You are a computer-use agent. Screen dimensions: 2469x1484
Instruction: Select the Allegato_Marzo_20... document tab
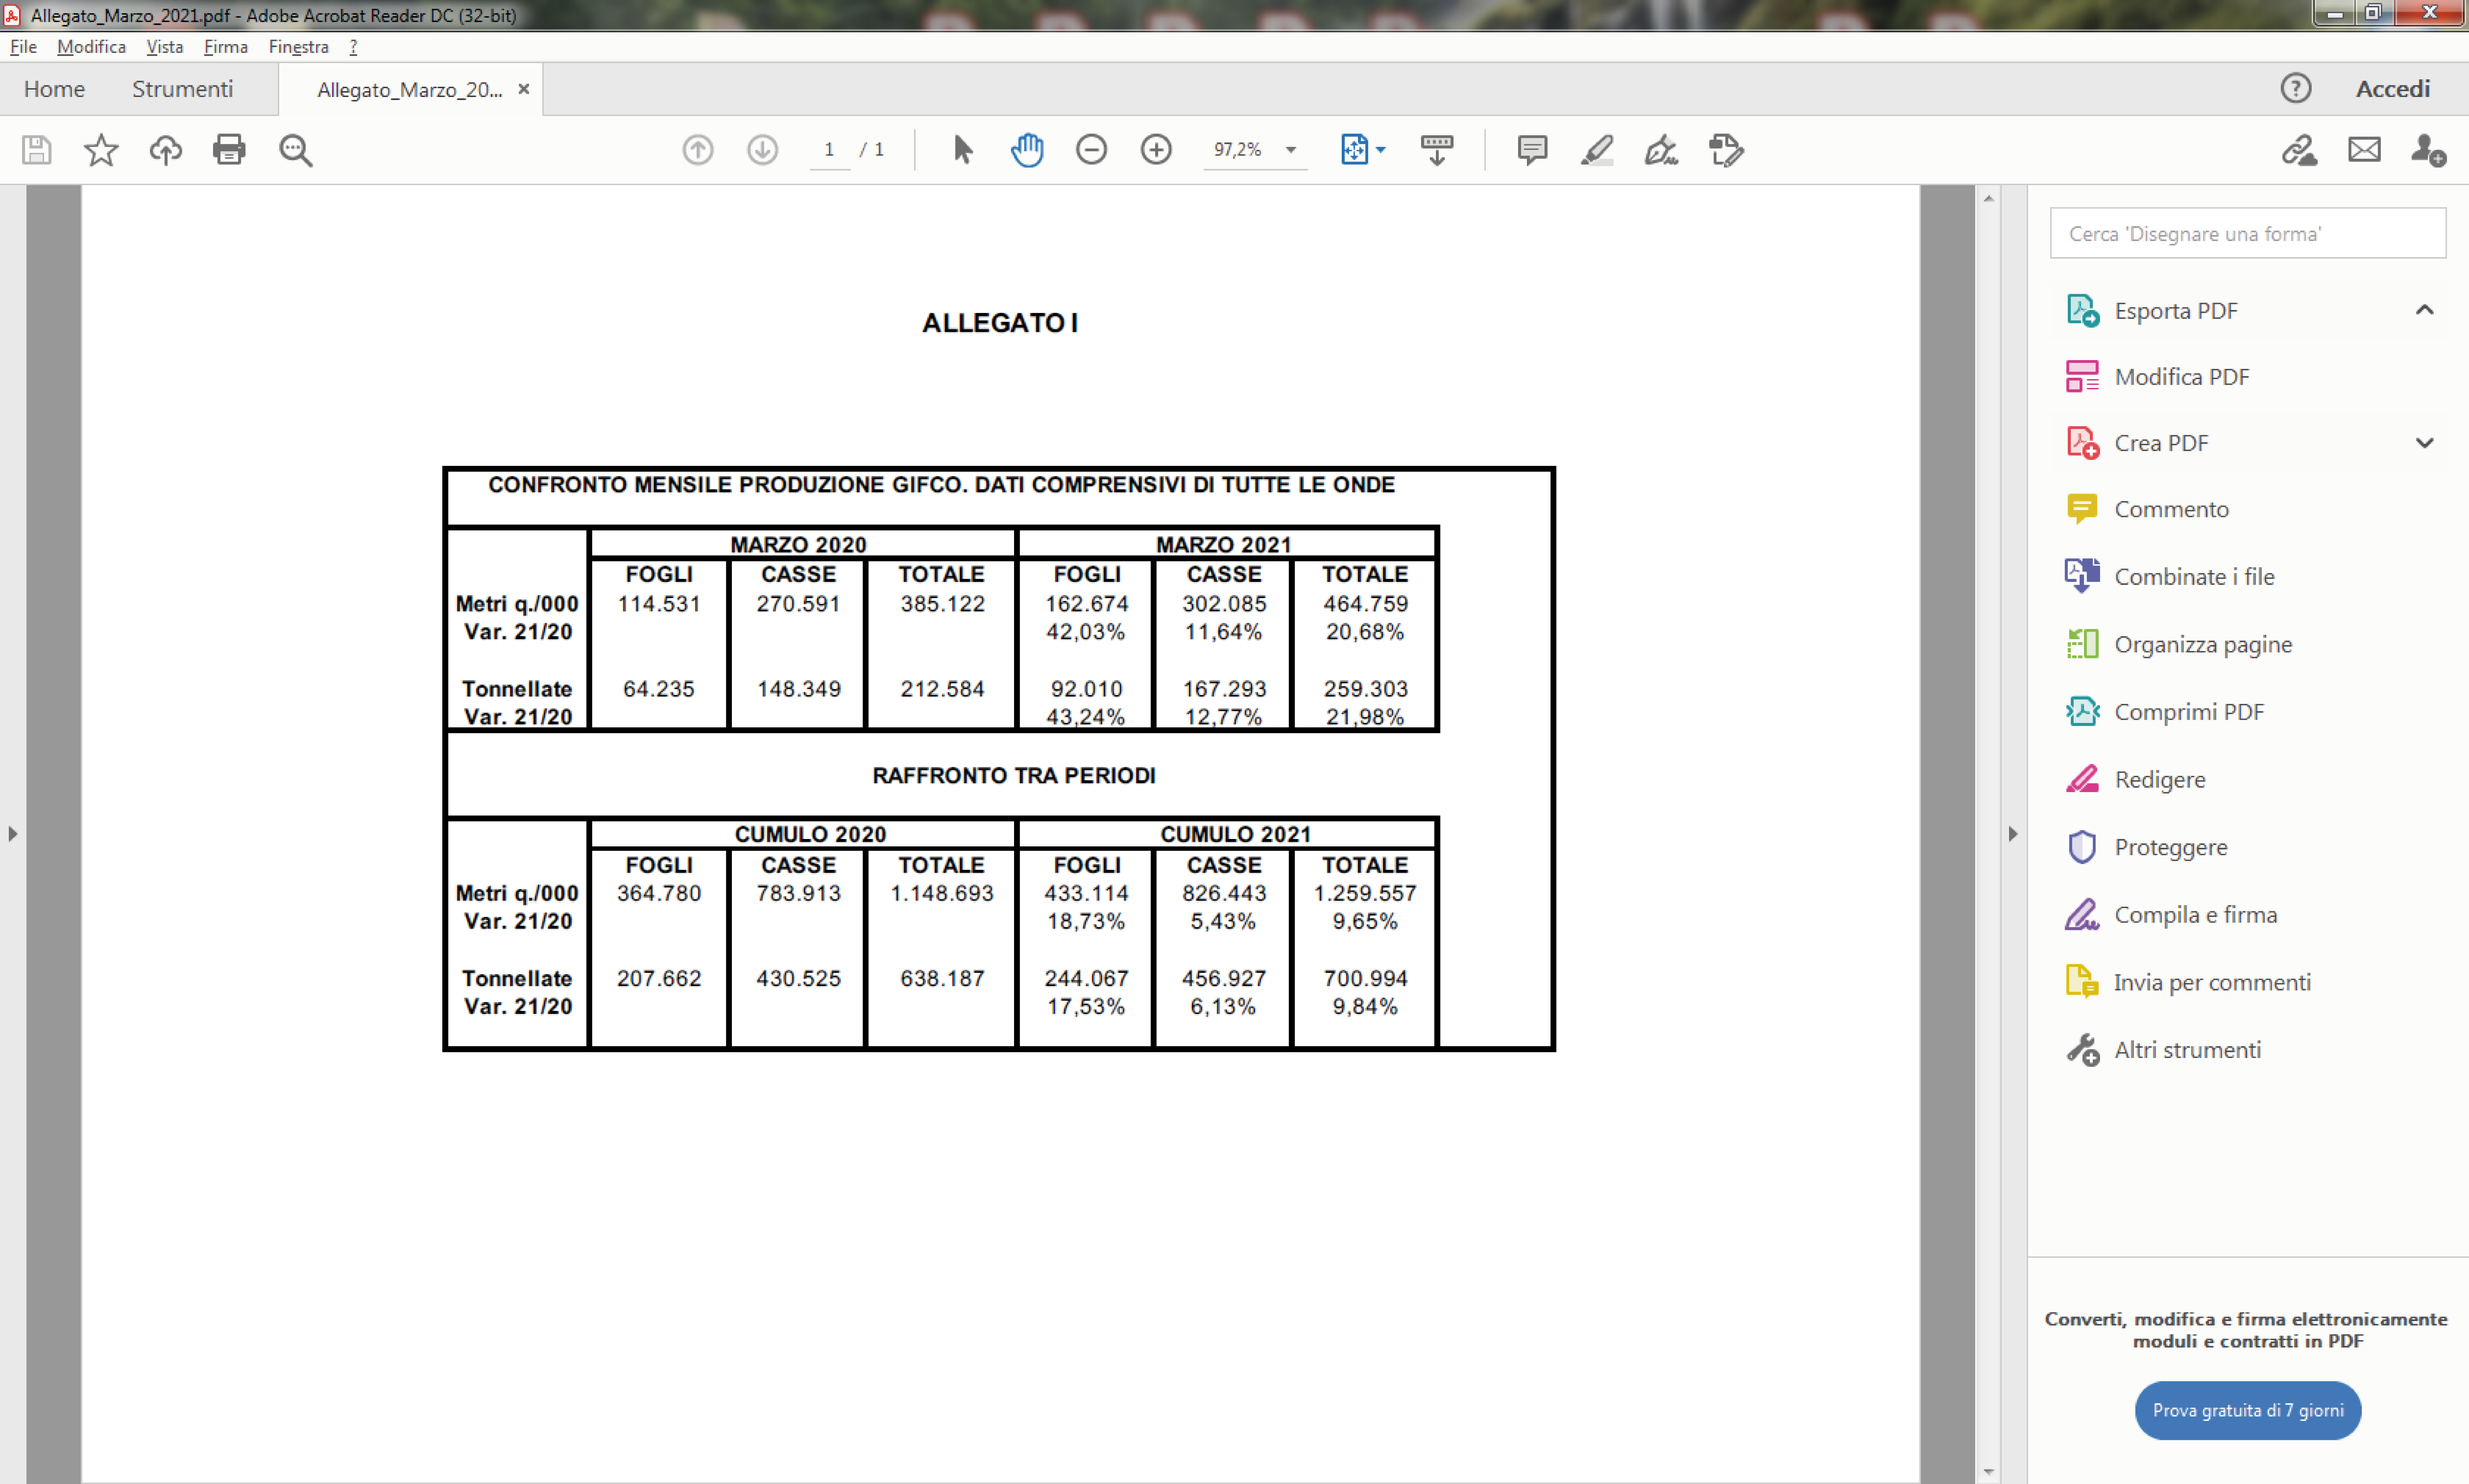point(409,90)
